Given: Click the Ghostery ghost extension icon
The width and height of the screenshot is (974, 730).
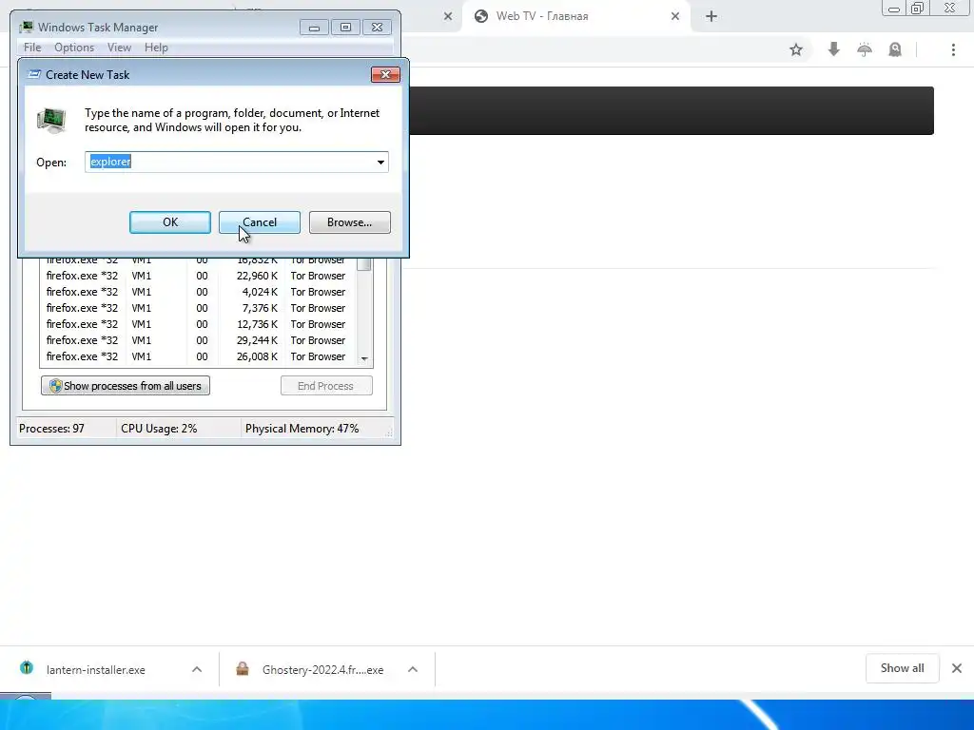Looking at the screenshot, I should coord(895,49).
